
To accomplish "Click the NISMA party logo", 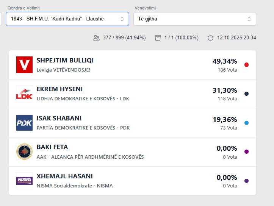I will click(24, 181).
